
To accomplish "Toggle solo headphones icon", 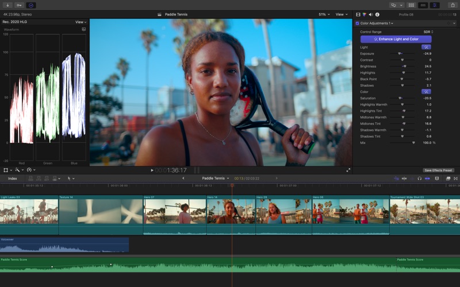I will tap(420, 179).
